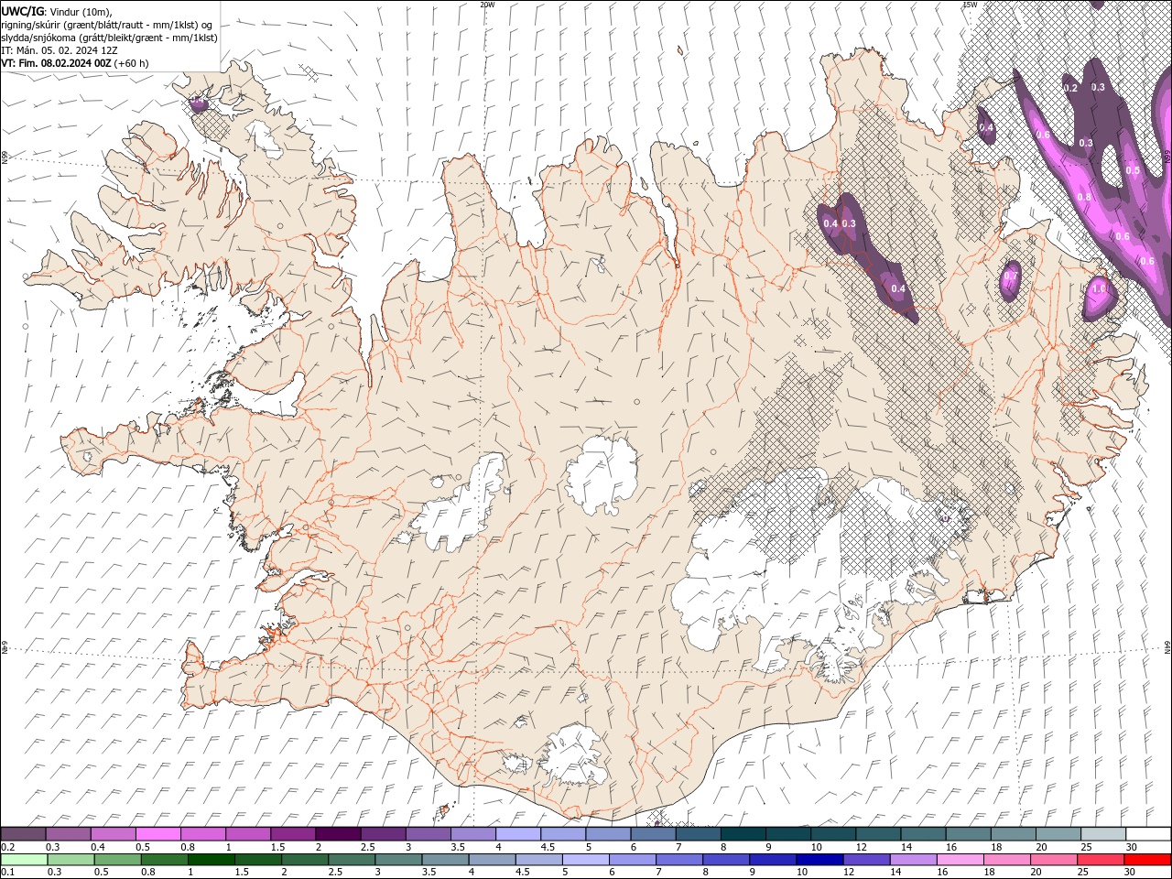
Task: Pick the bright red 30 swatch in rain legend
Action: pyautogui.click(x=1147, y=860)
